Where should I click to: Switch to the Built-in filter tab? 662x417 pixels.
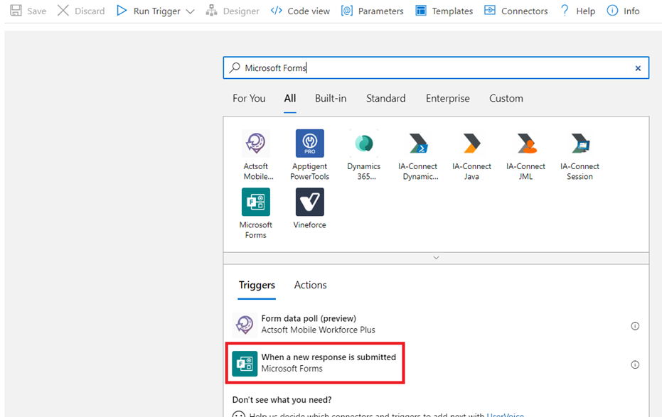tap(331, 99)
